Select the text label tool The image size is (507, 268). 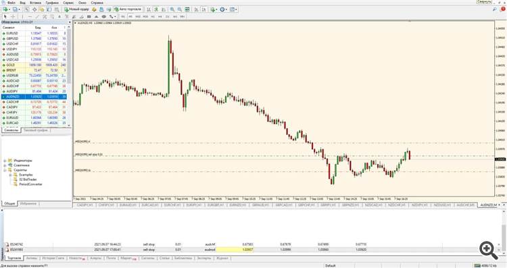pos(66,16)
